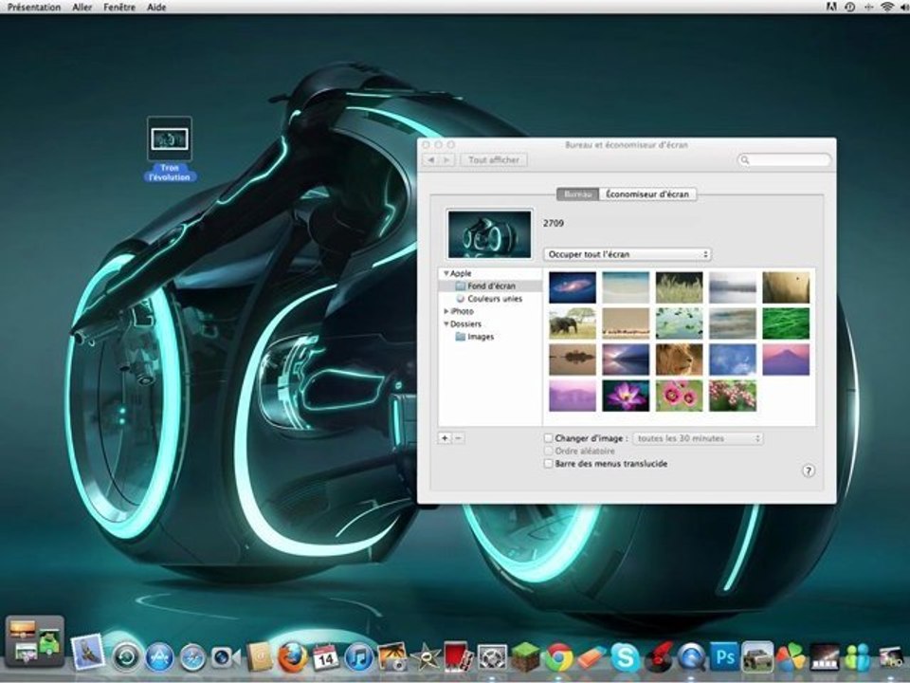
Task: Go forward with the right arrow button
Action: tap(446, 159)
